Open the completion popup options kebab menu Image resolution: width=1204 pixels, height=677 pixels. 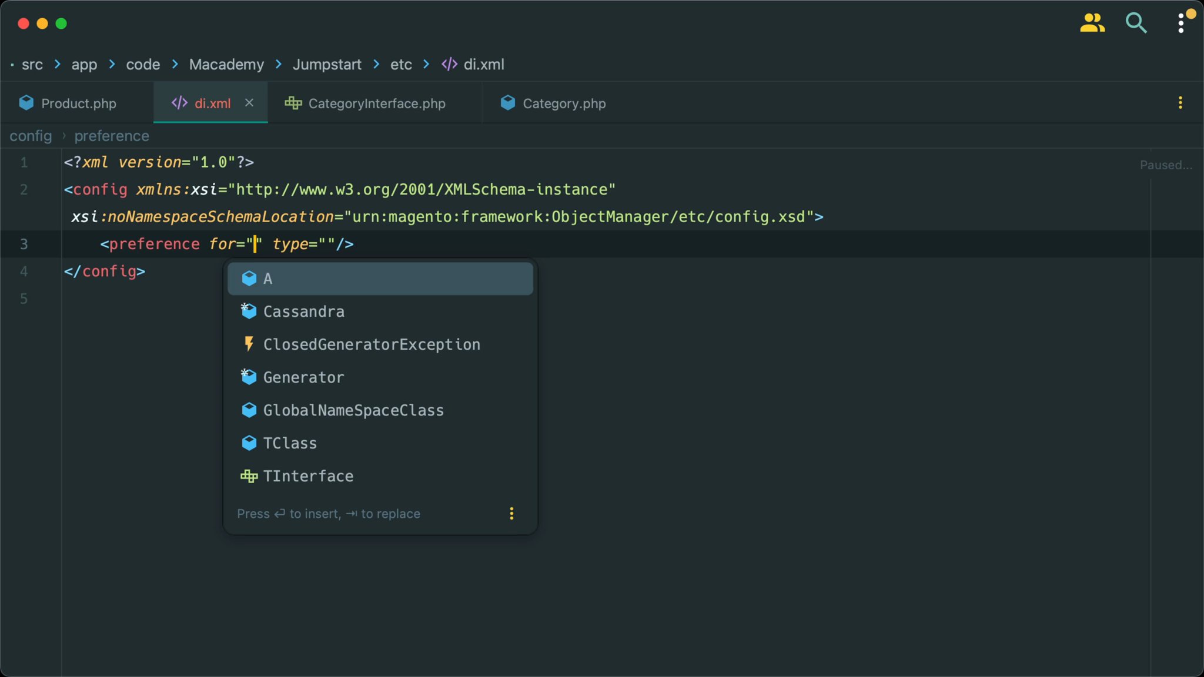pos(511,513)
